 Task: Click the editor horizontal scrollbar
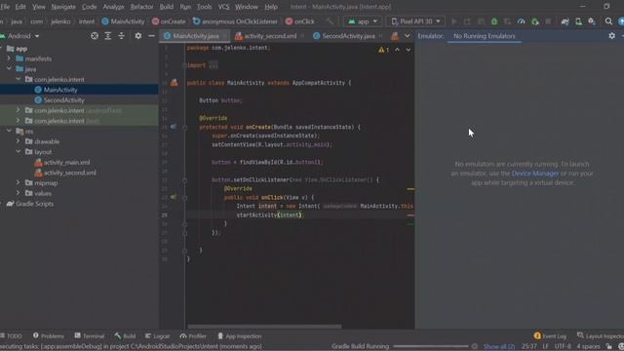point(264,327)
